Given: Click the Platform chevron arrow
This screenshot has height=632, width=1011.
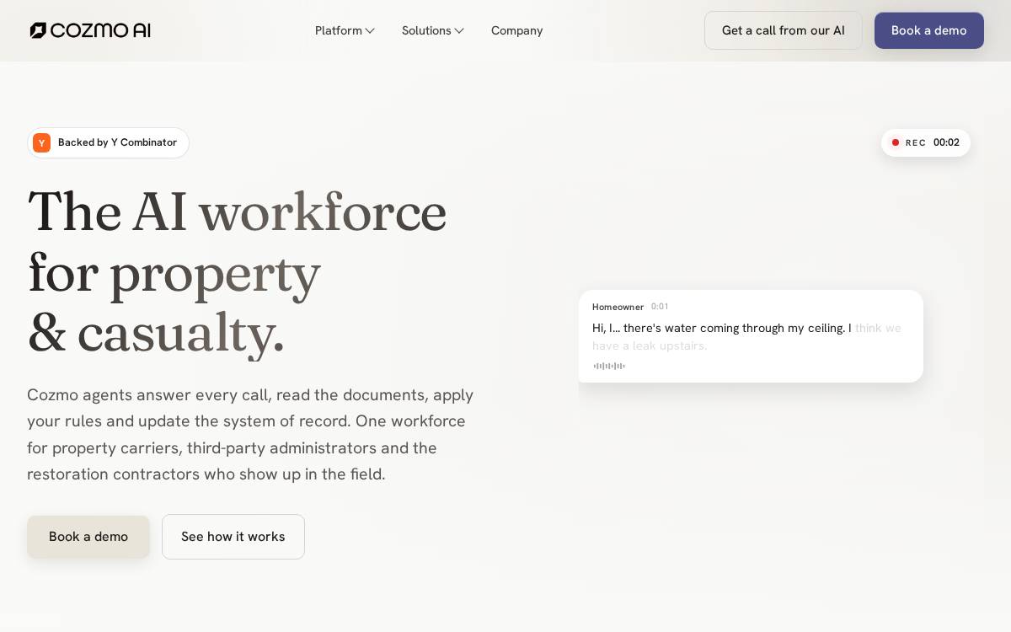Looking at the screenshot, I should click(x=370, y=31).
